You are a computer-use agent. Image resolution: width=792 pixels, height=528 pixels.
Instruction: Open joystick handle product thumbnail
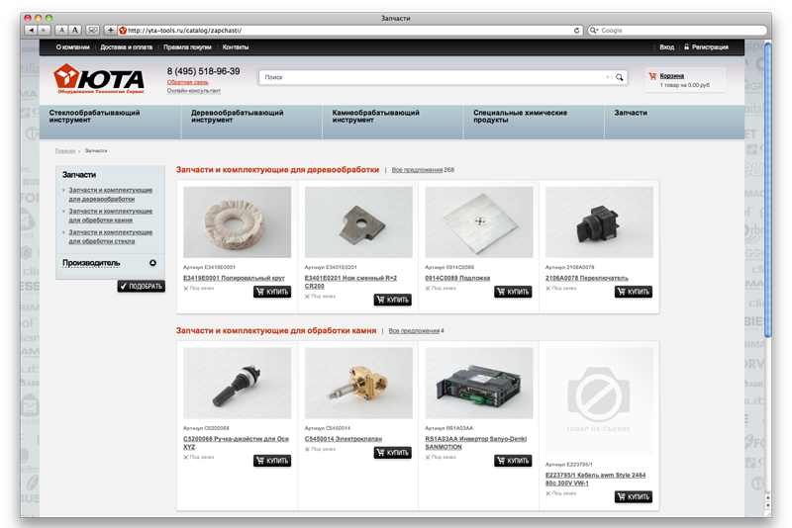click(x=237, y=383)
